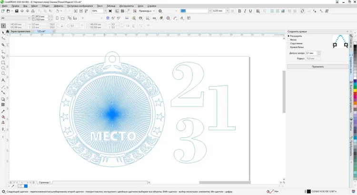
Task: Toggle the Show grid button
Action: (x=122, y=11)
